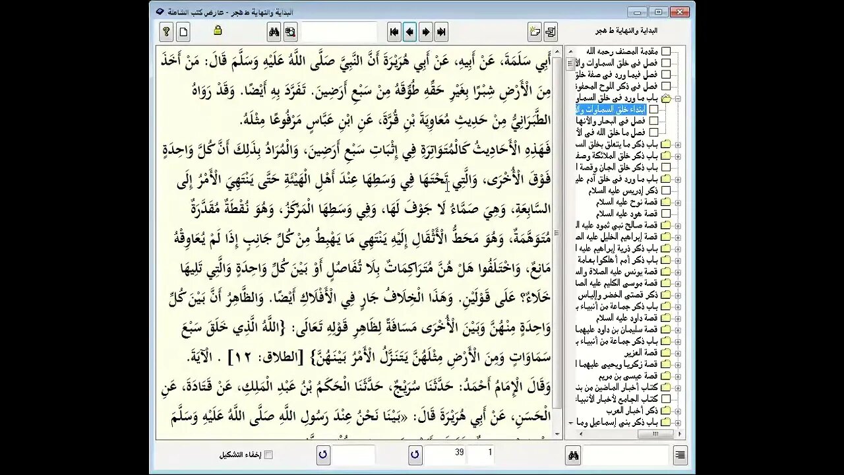Select tree item مقدمة المصنف رحمه الله
The width and height of the screenshot is (844, 475).
coord(622,51)
